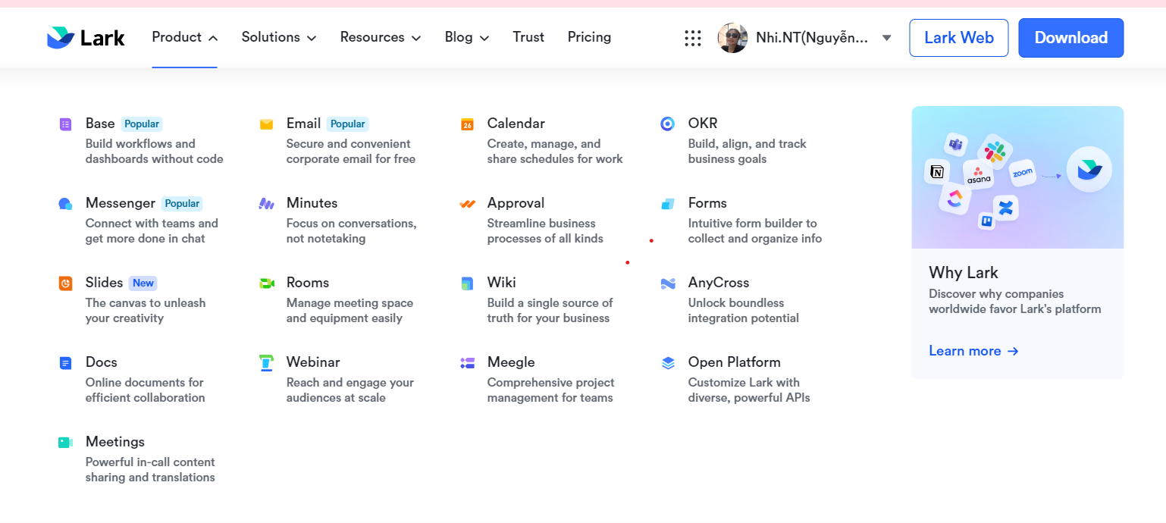
Task: Click the Why Lark heading
Action: coord(964,273)
